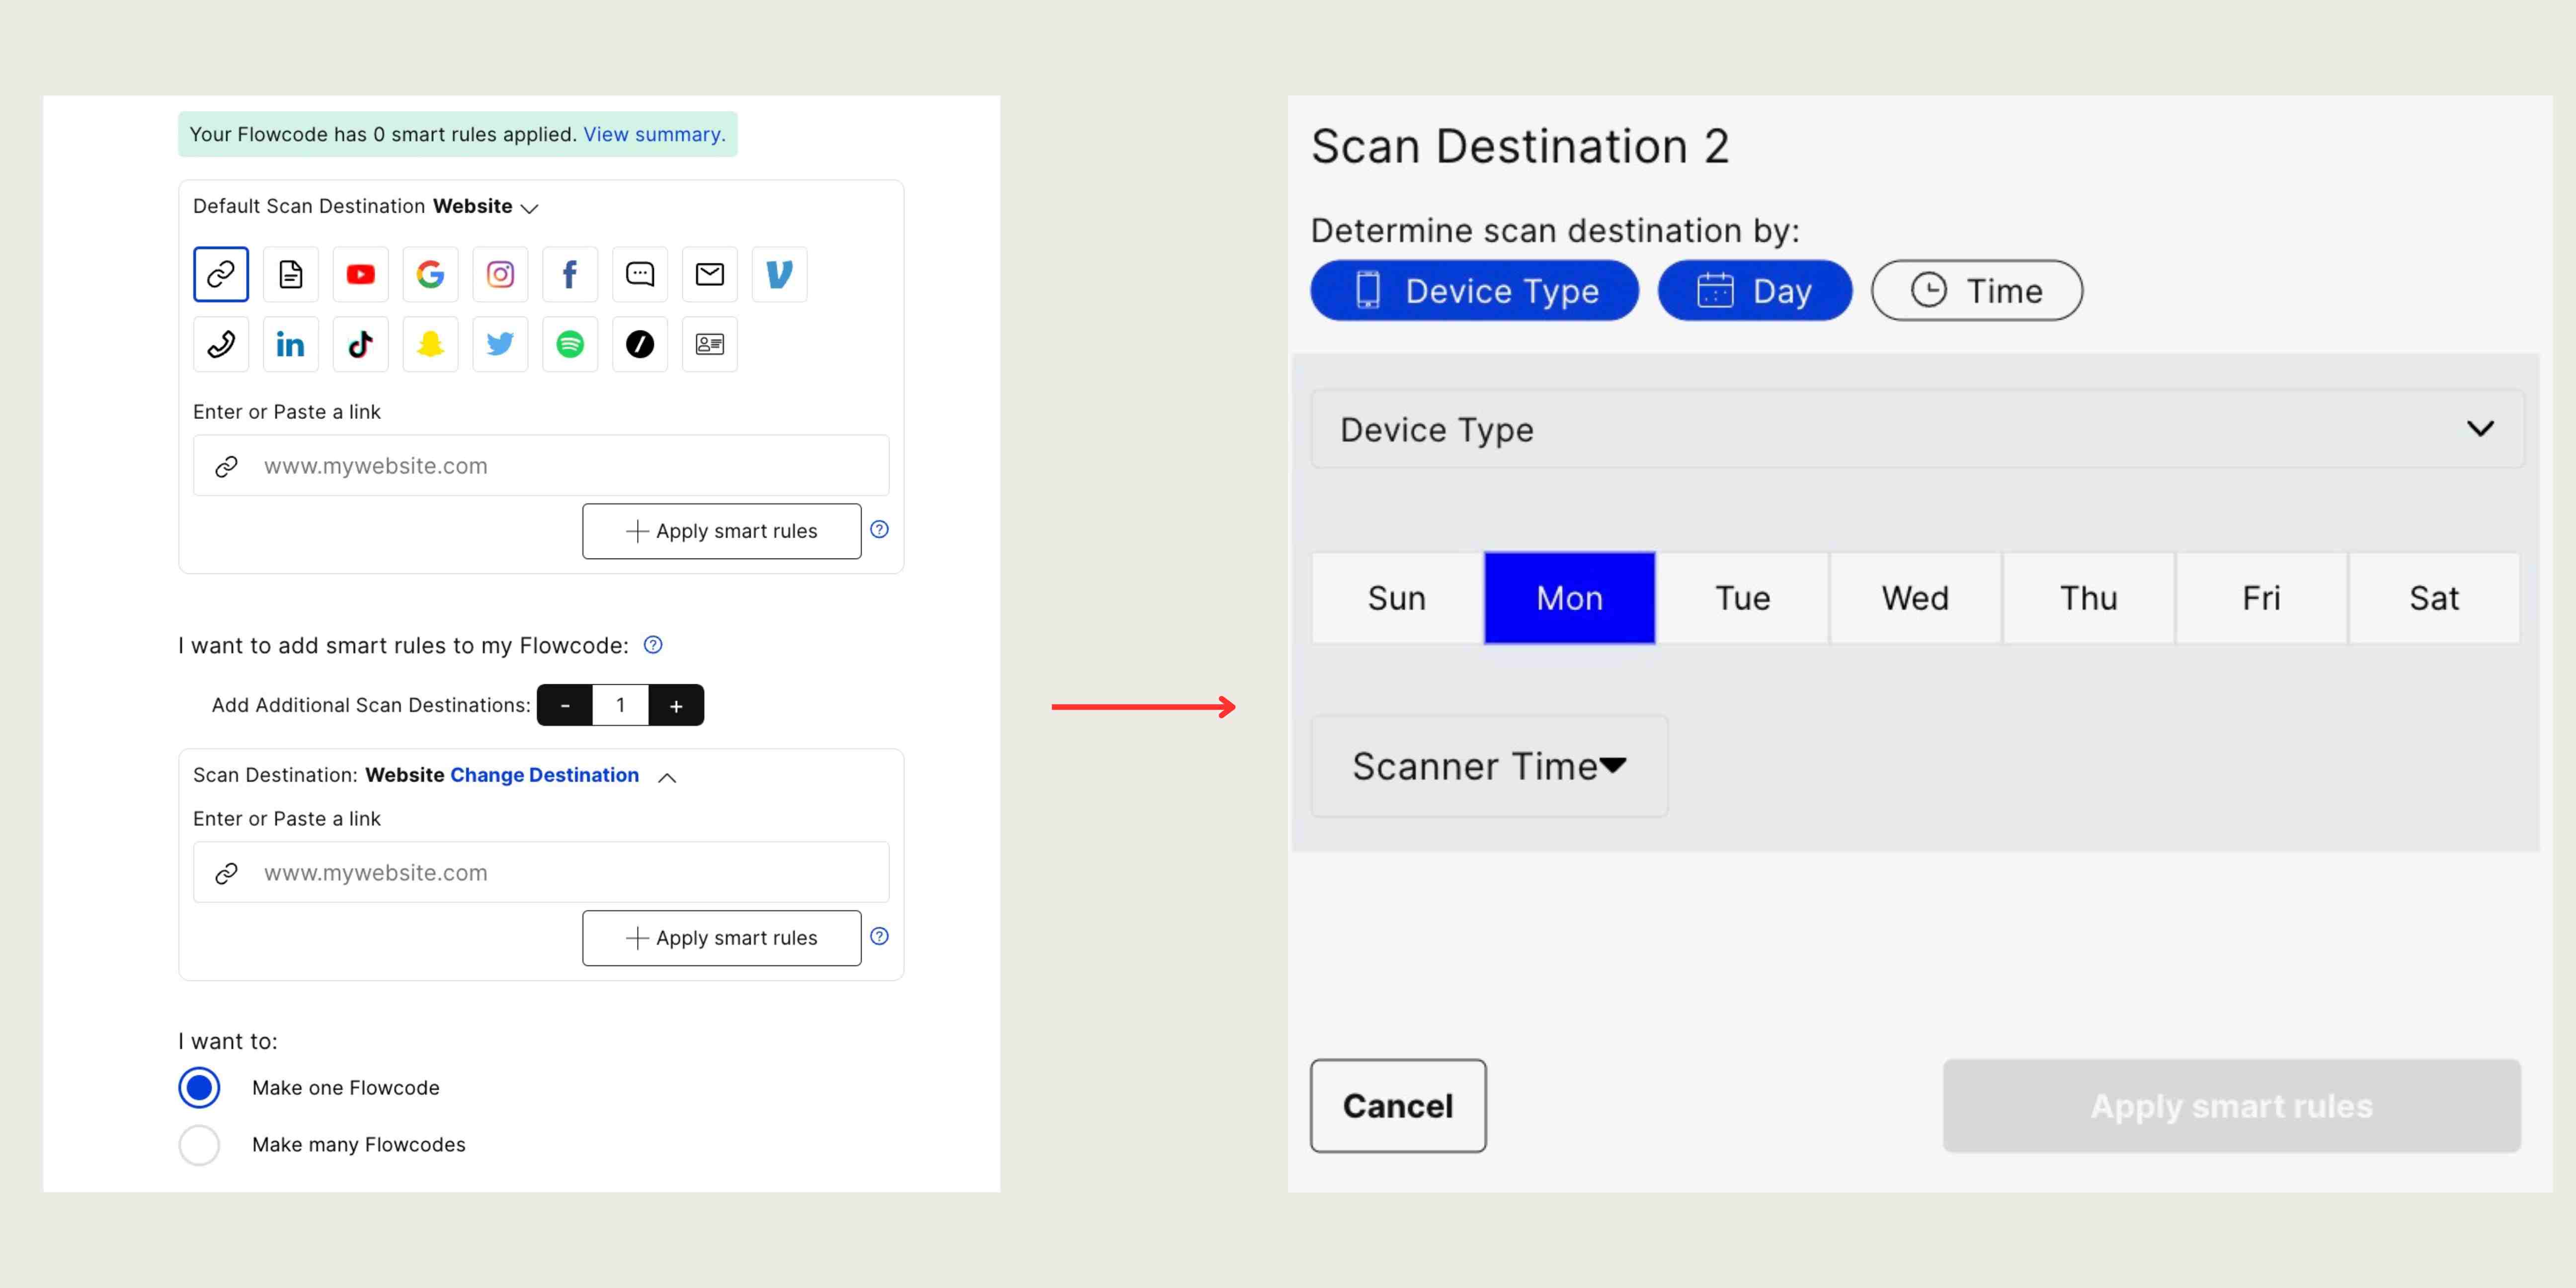The width and height of the screenshot is (2576, 1288).
Task: Switch to the Day rule tab
Action: coord(1754,290)
